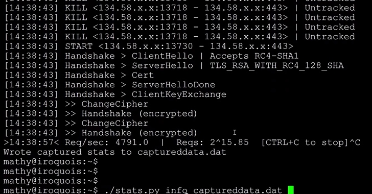This screenshot has height=194, width=372.
Task: Click the first ChangeCipher line
Action: 77,104
